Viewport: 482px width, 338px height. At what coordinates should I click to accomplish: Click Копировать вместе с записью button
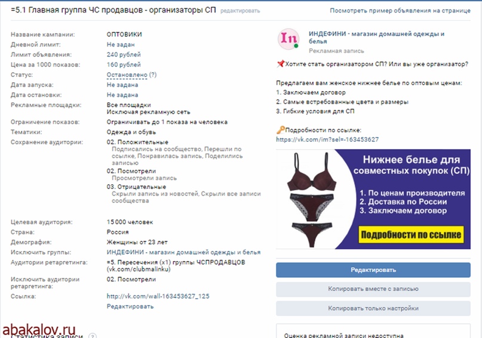[373, 289]
